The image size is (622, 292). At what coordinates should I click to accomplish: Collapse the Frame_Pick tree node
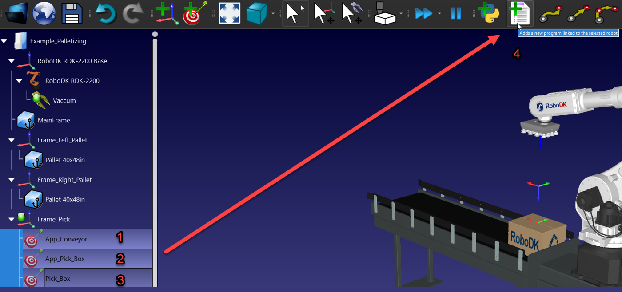pyautogui.click(x=12, y=219)
